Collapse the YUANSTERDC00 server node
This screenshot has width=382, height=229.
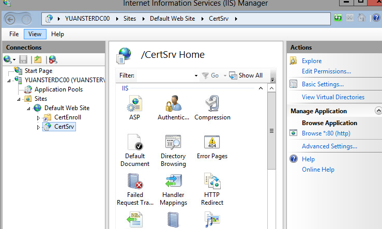[x=9, y=81]
